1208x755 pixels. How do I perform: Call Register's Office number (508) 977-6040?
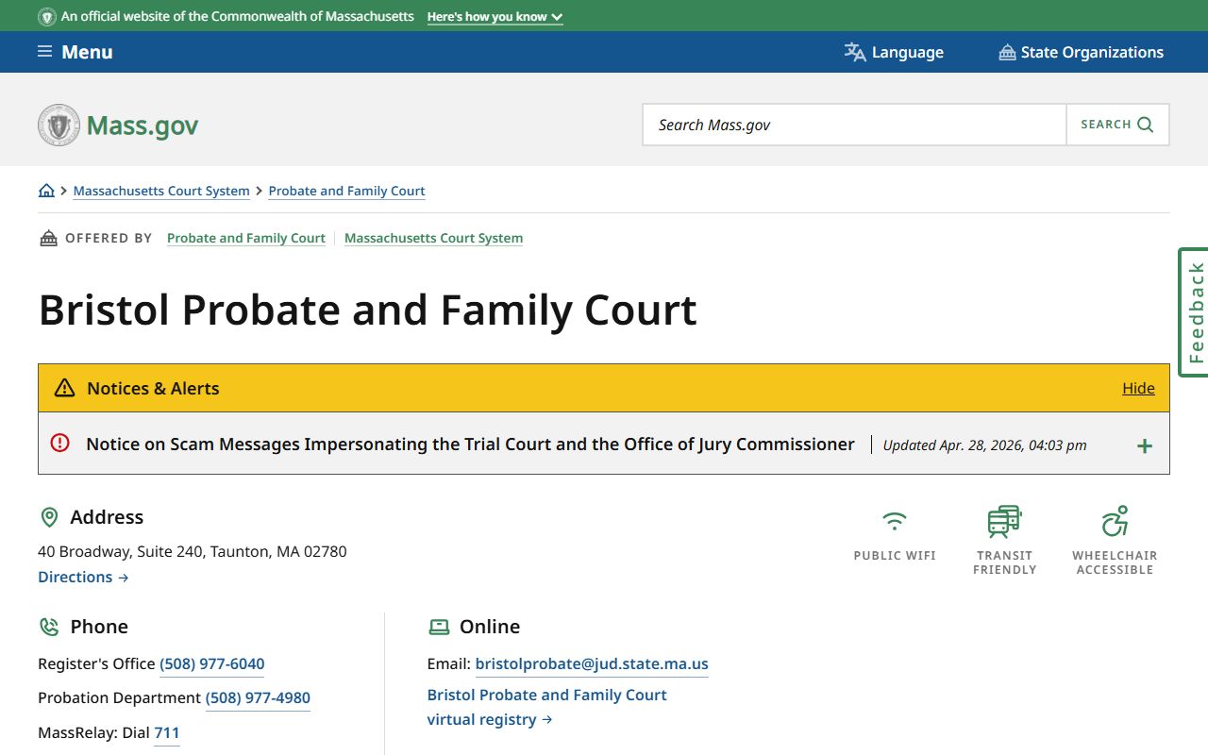[211, 663]
